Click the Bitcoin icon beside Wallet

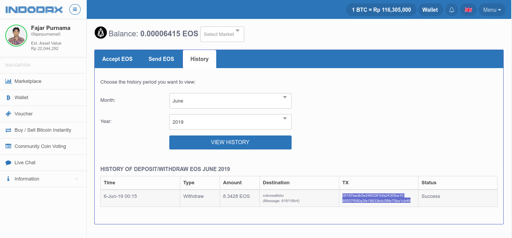8,98
